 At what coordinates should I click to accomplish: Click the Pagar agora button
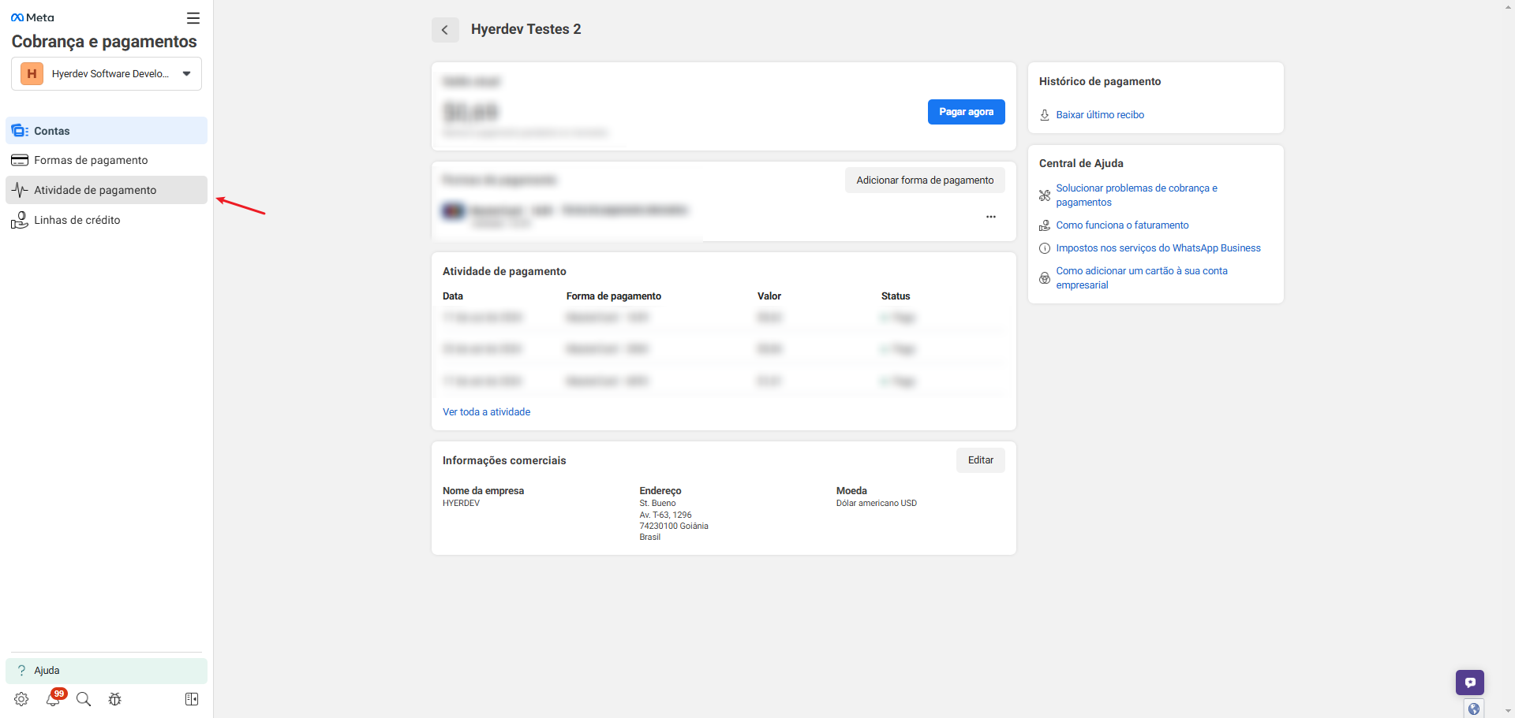pyautogui.click(x=966, y=112)
